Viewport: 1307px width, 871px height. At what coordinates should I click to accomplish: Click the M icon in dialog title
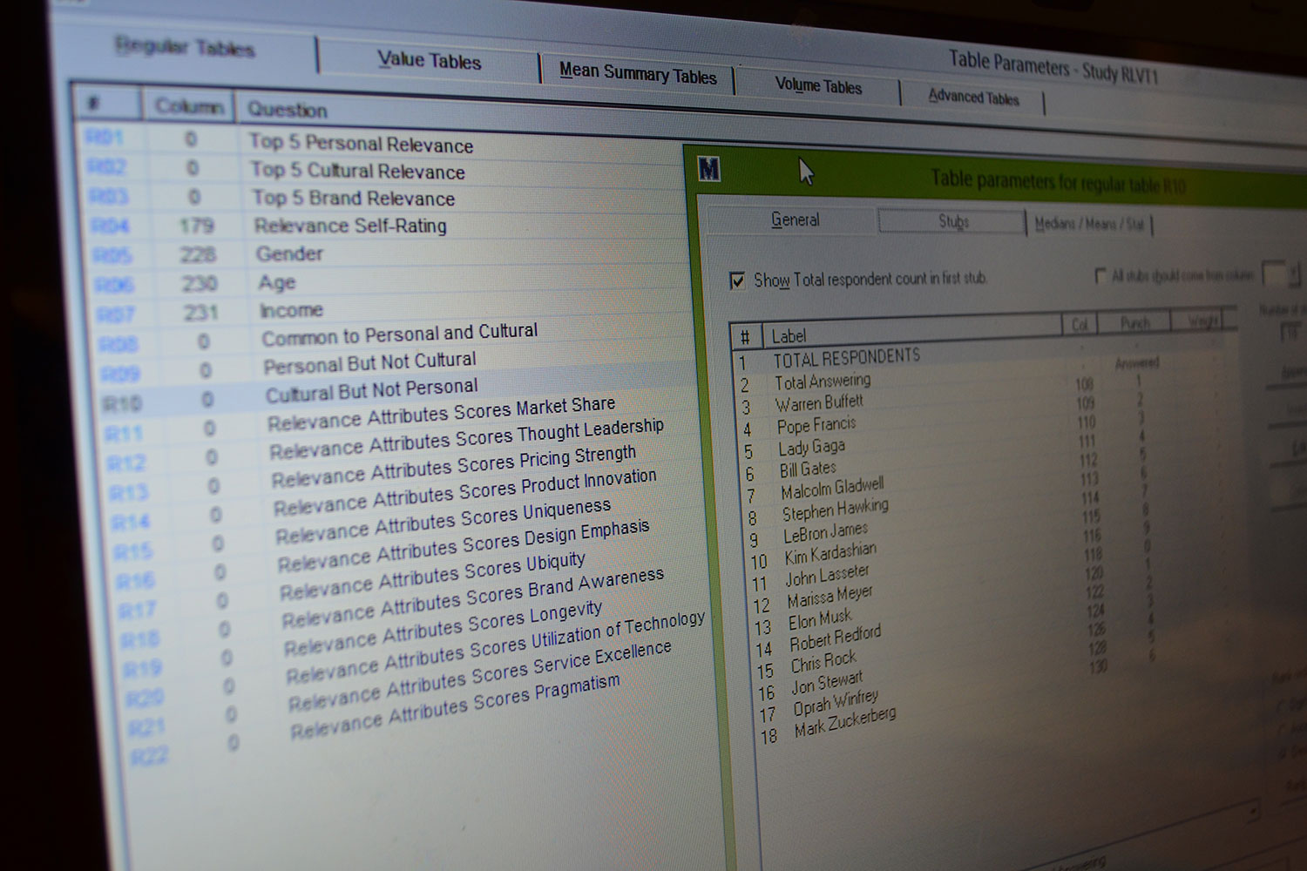coord(708,169)
